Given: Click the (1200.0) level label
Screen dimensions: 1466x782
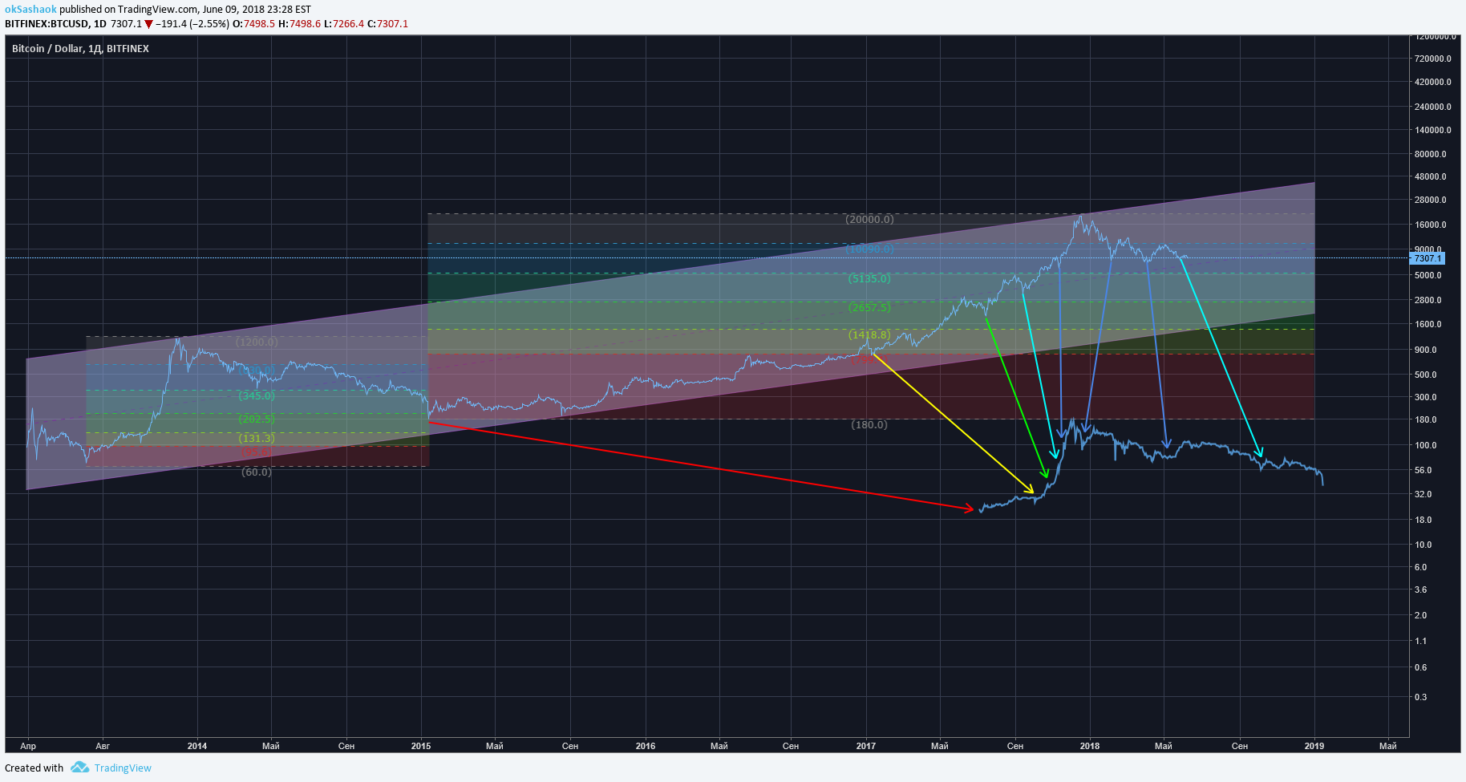Looking at the screenshot, I should click(x=257, y=342).
